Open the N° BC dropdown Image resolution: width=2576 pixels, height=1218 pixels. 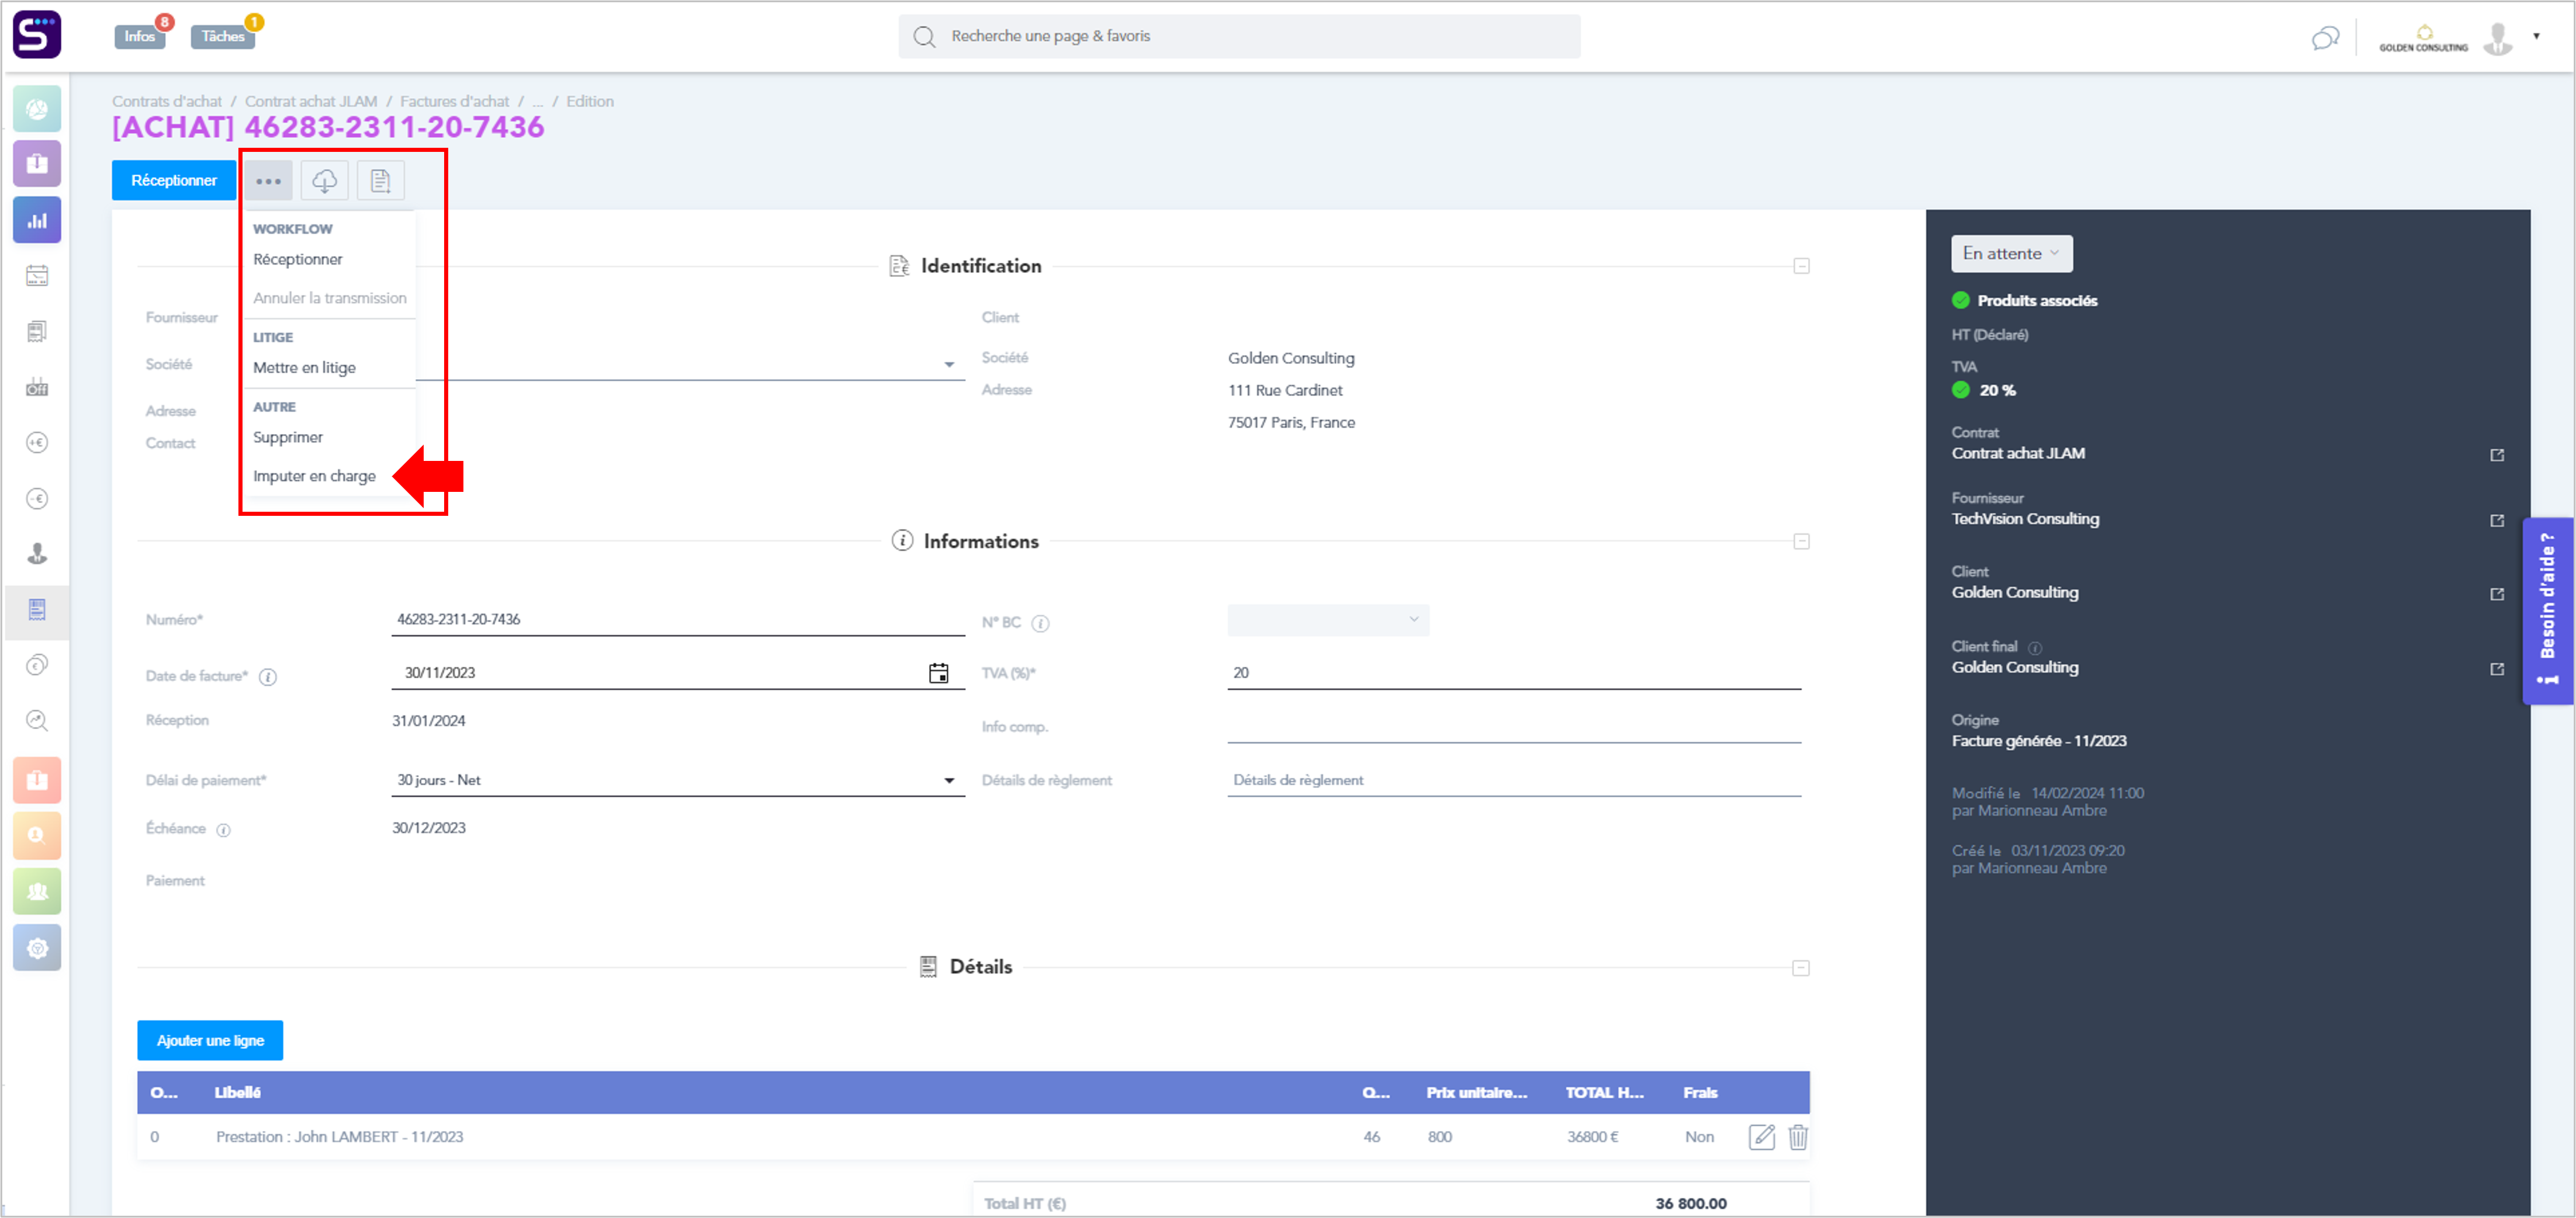pos(1327,620)
